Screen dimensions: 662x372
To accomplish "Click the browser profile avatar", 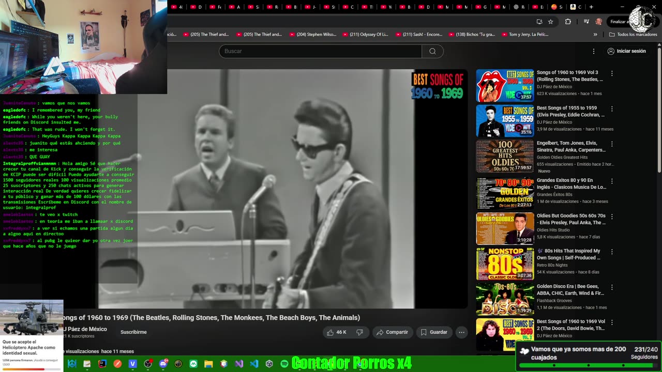I will coord(598,22).
